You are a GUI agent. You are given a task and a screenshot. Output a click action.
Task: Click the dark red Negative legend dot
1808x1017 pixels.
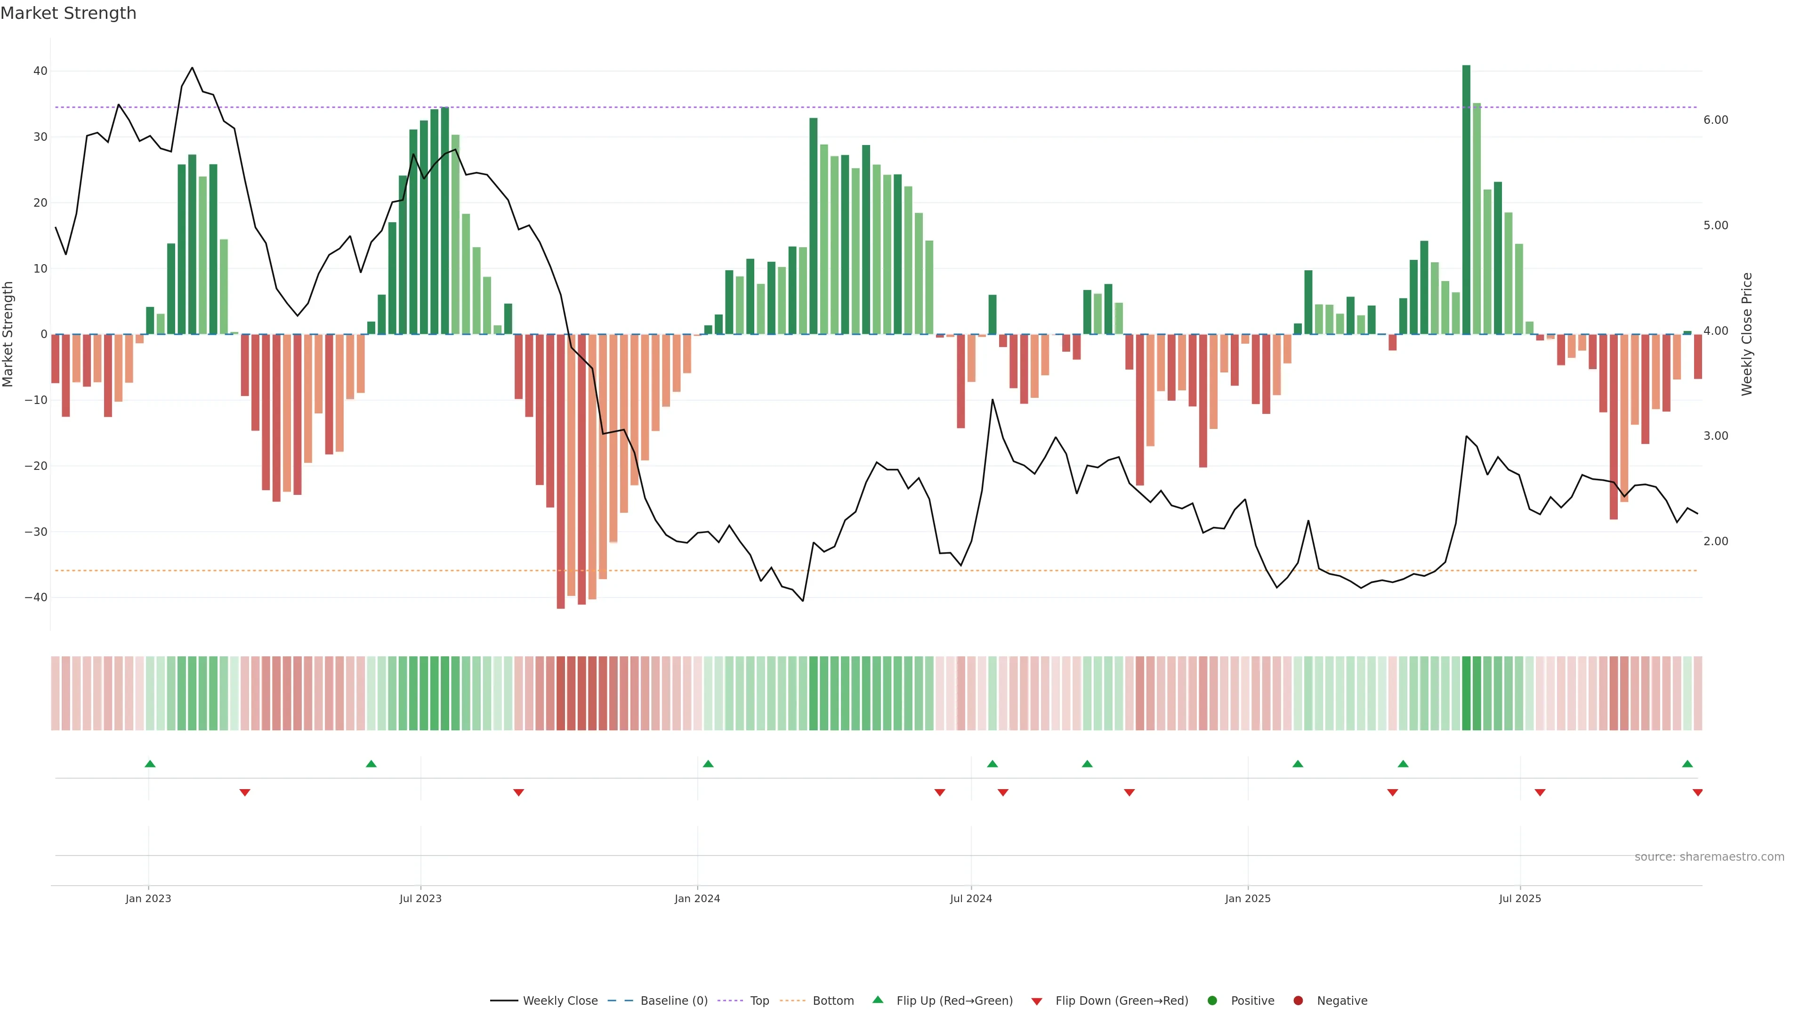click(x=1298, y=1001)
